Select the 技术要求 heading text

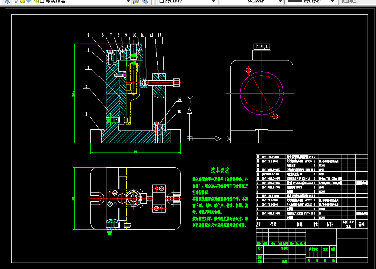220,170
